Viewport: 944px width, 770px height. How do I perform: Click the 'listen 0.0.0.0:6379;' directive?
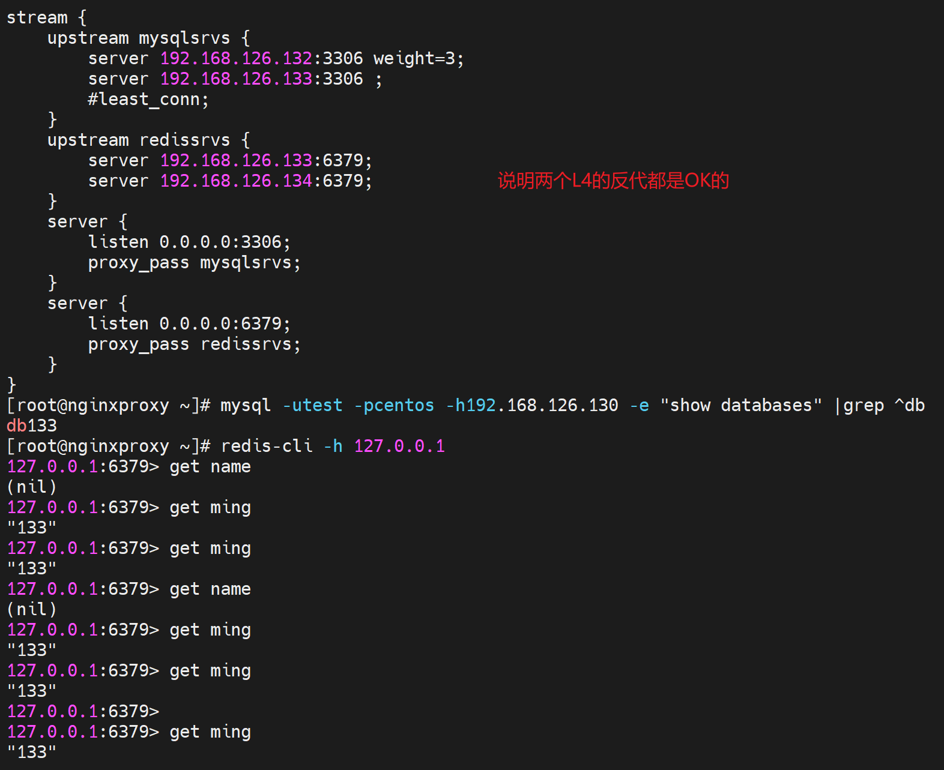coord(189,324)
